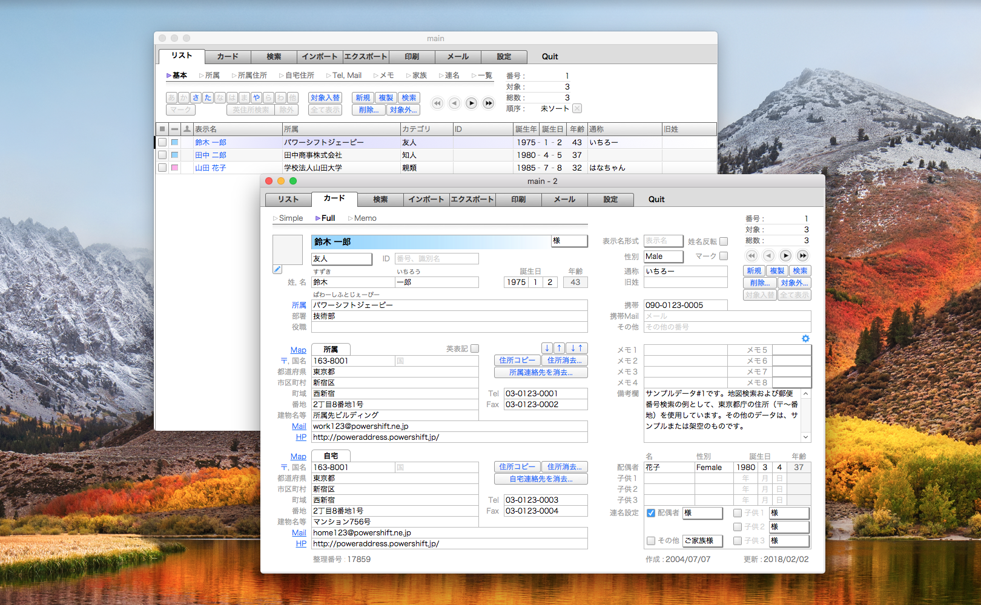Click 対象入替 button in main window

pyautogui.click(x=325, y=98)
